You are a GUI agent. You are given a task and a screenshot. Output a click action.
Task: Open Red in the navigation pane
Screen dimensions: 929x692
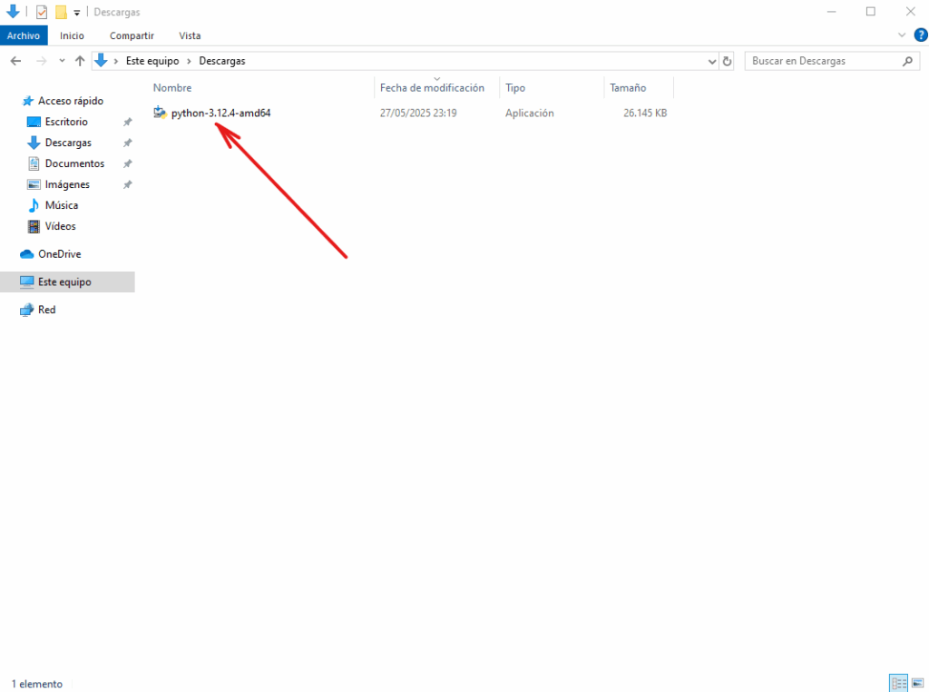(47, 310)
